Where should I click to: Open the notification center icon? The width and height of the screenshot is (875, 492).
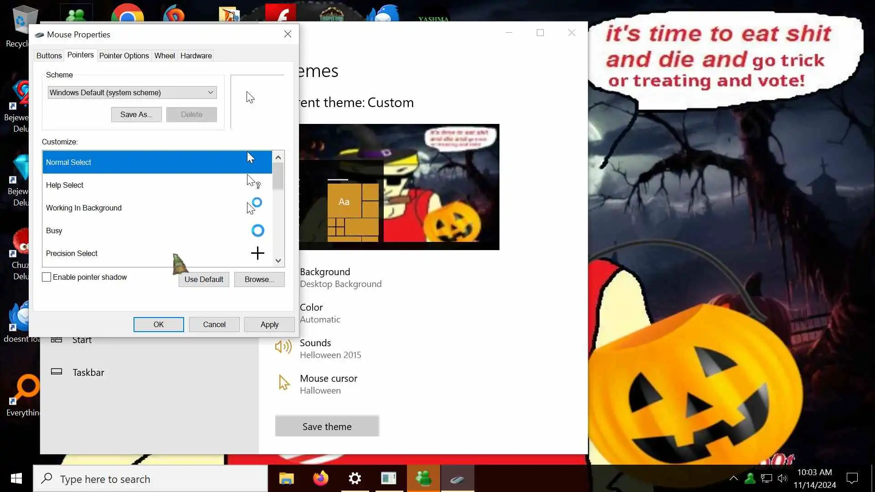coord(852,478)
